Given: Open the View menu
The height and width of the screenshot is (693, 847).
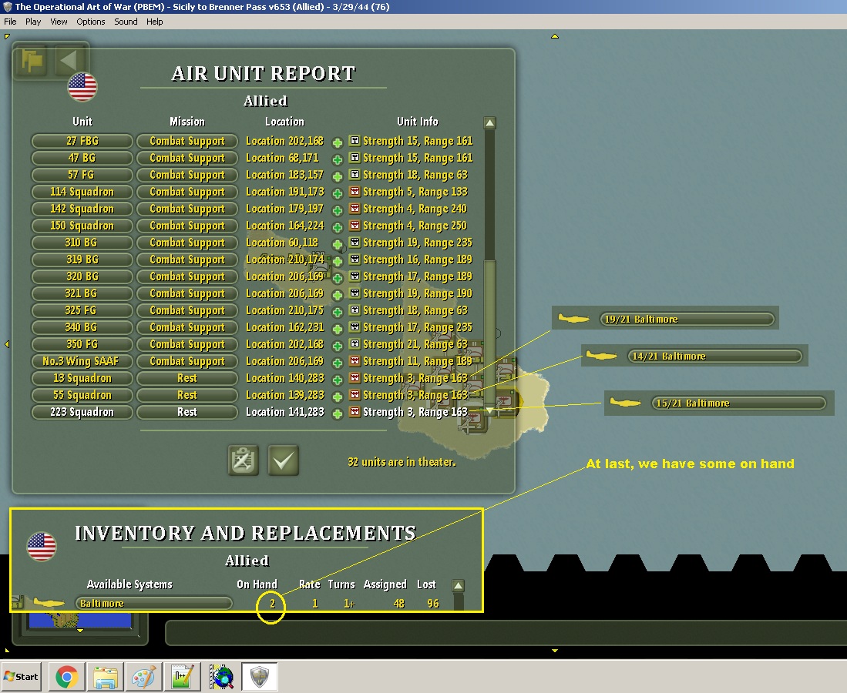Looking at the screenshot, I should click(x=59, y=22).
